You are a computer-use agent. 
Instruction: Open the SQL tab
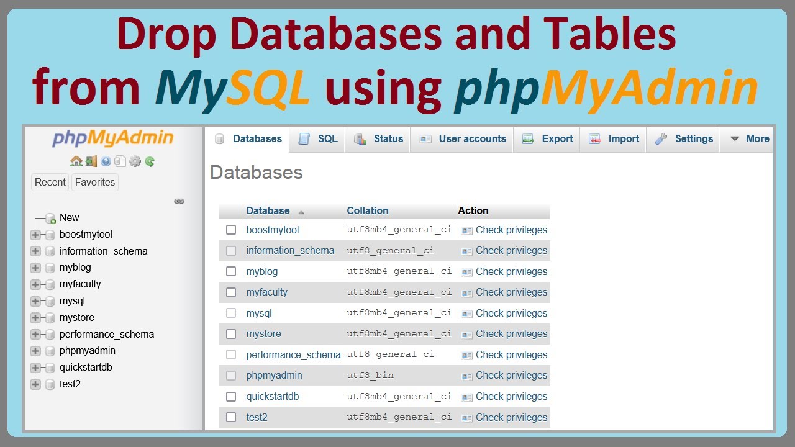(x=317, y=139)
